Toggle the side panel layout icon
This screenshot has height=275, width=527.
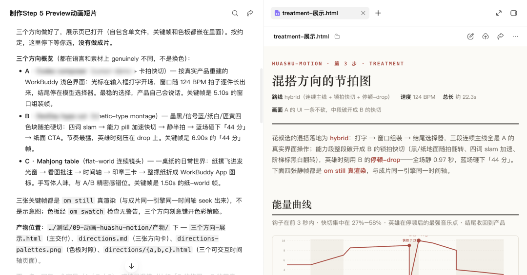[x=513, y=13]
